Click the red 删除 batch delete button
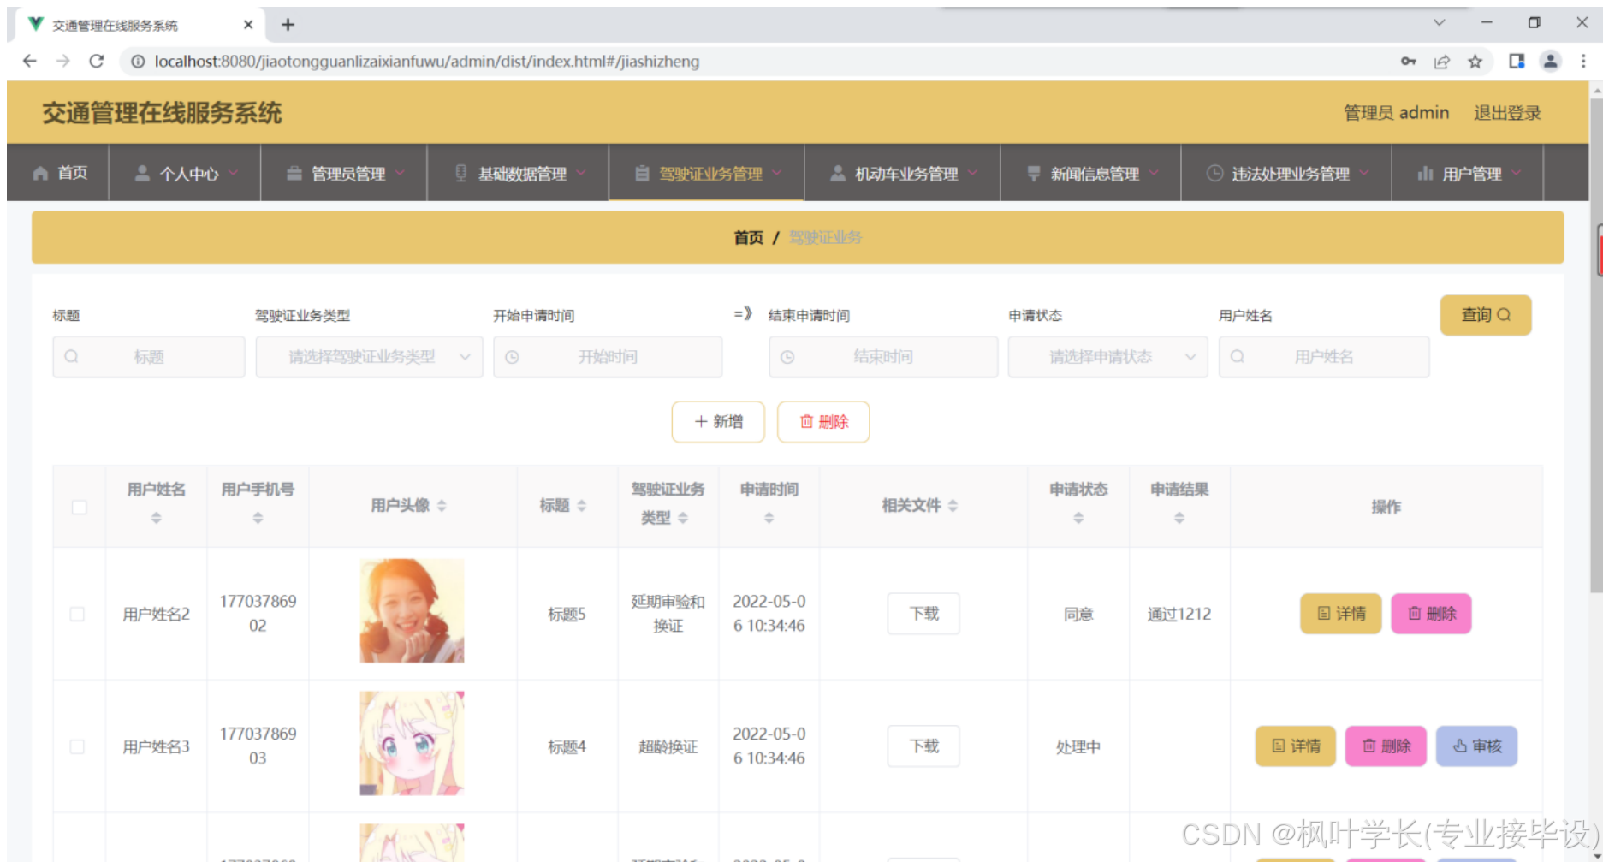Screen dimensions: 1603x862 click(x=823, y=422)
